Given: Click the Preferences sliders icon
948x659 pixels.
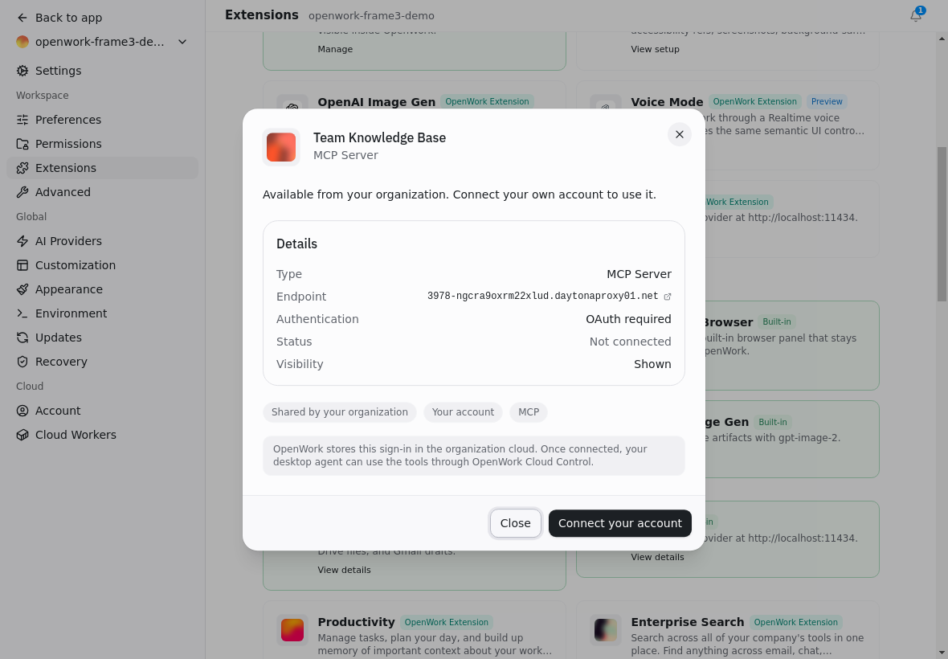Looking at the screenshot, I should pyautogui.click(x=22, y=120).
